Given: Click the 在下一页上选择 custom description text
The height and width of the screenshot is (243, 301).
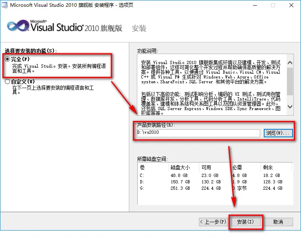Looking at the screenshot, I should [53, 90].
